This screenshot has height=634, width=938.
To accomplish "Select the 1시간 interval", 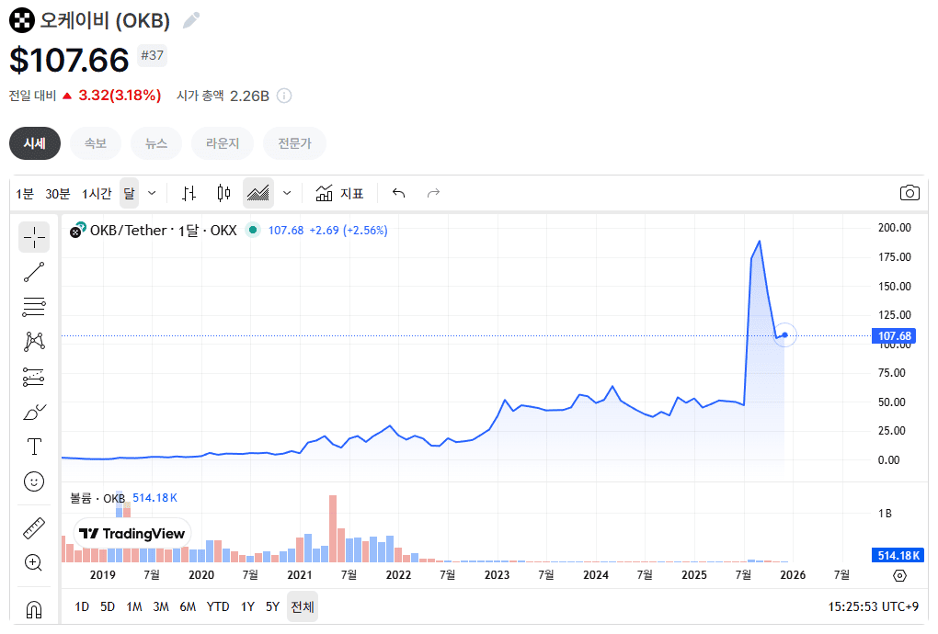I will (x=97, y=194).
